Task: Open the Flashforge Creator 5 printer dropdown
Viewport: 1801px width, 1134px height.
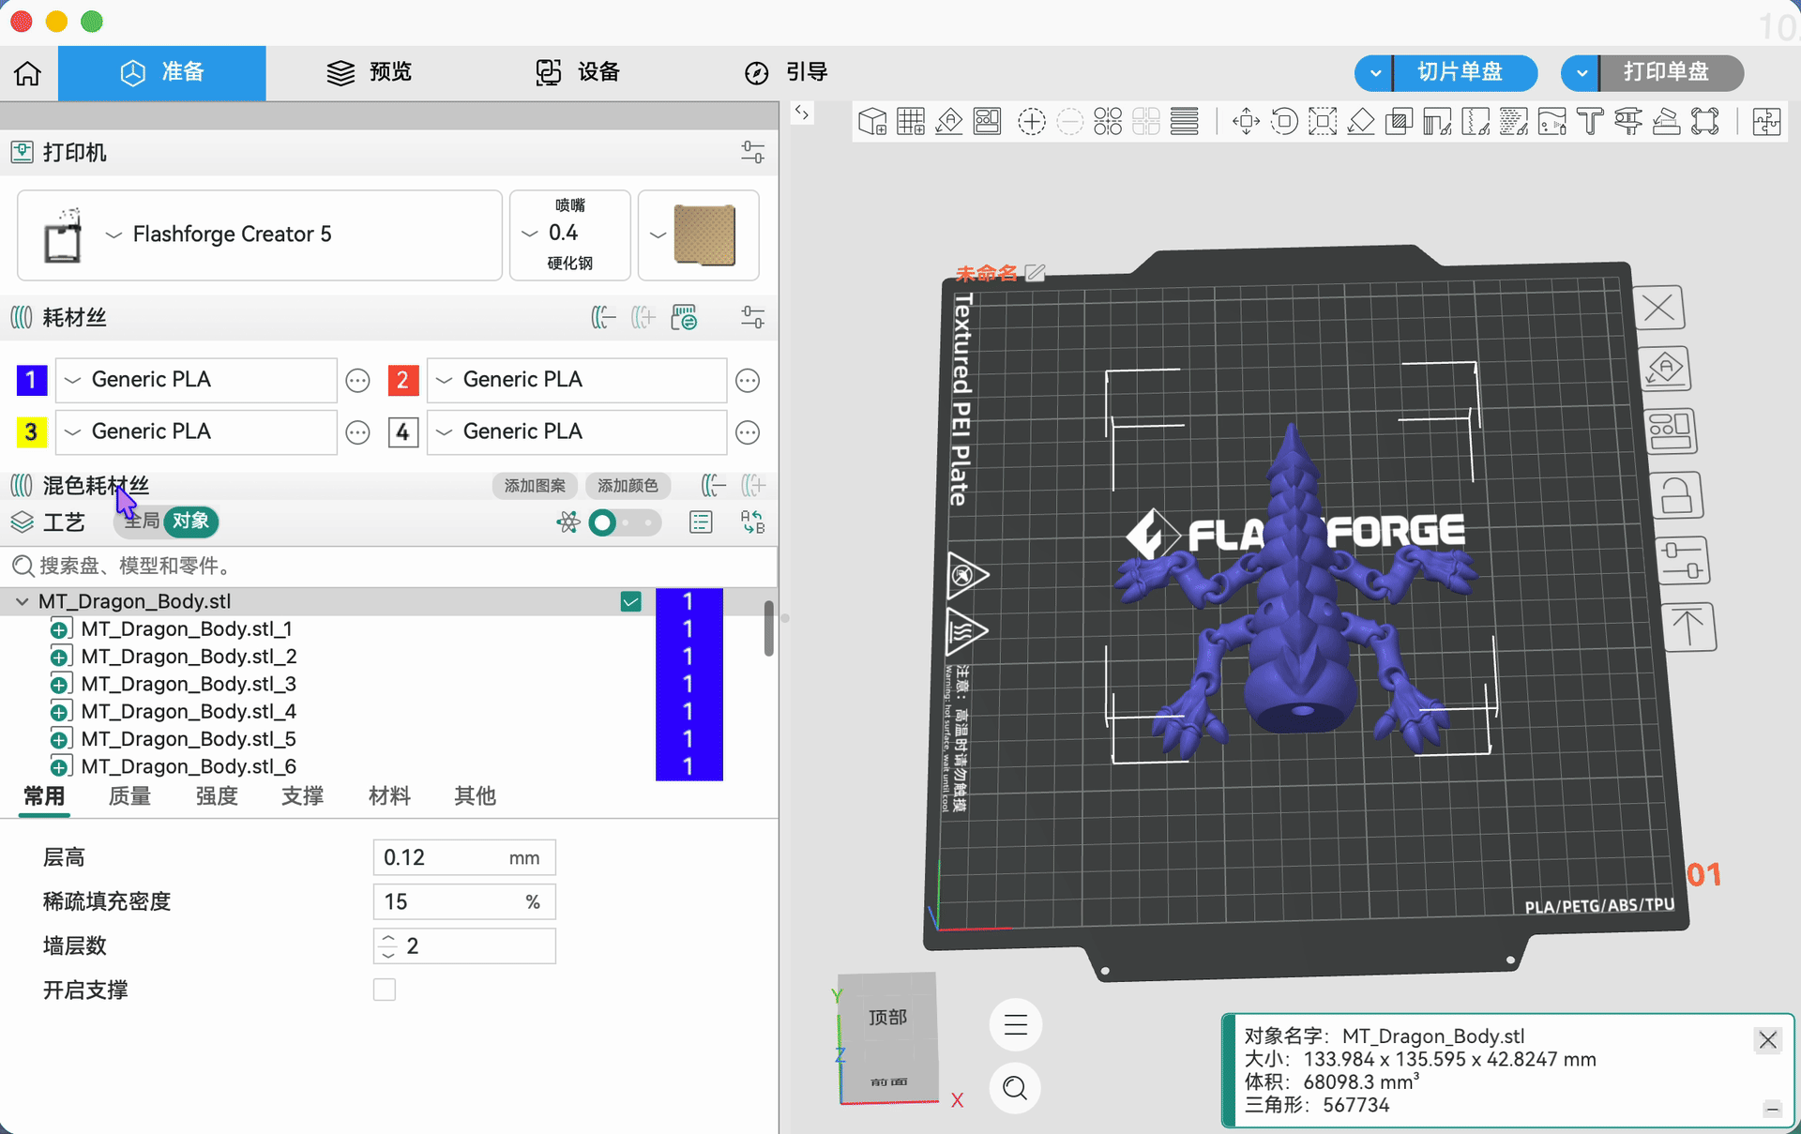Action: click(x=260, y=234)
